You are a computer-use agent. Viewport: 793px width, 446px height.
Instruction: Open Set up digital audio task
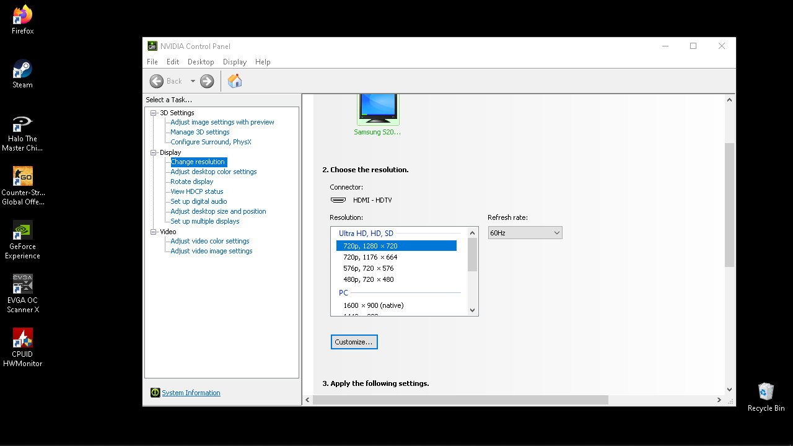coord(199,201)
